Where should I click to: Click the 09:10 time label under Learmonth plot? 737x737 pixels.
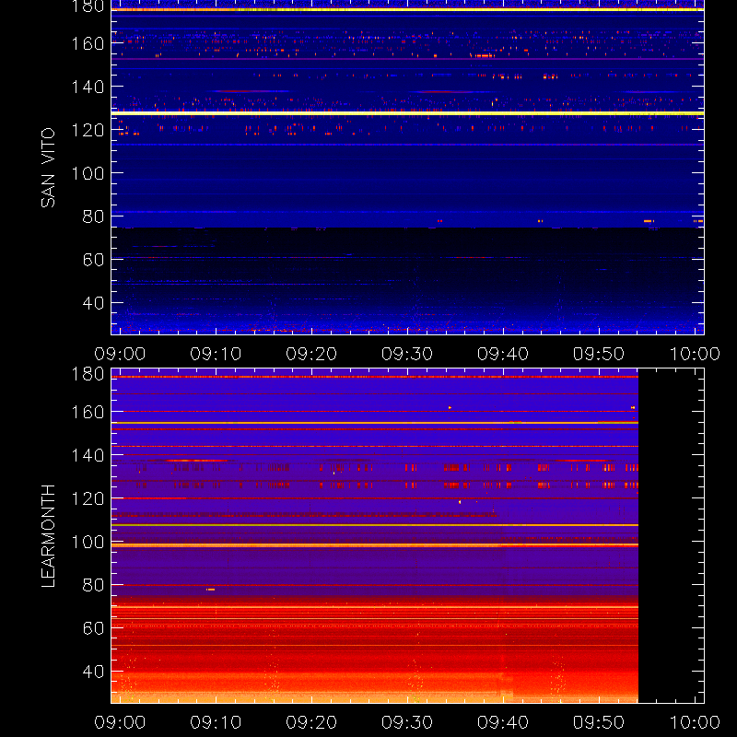click(x=216, y=722)
